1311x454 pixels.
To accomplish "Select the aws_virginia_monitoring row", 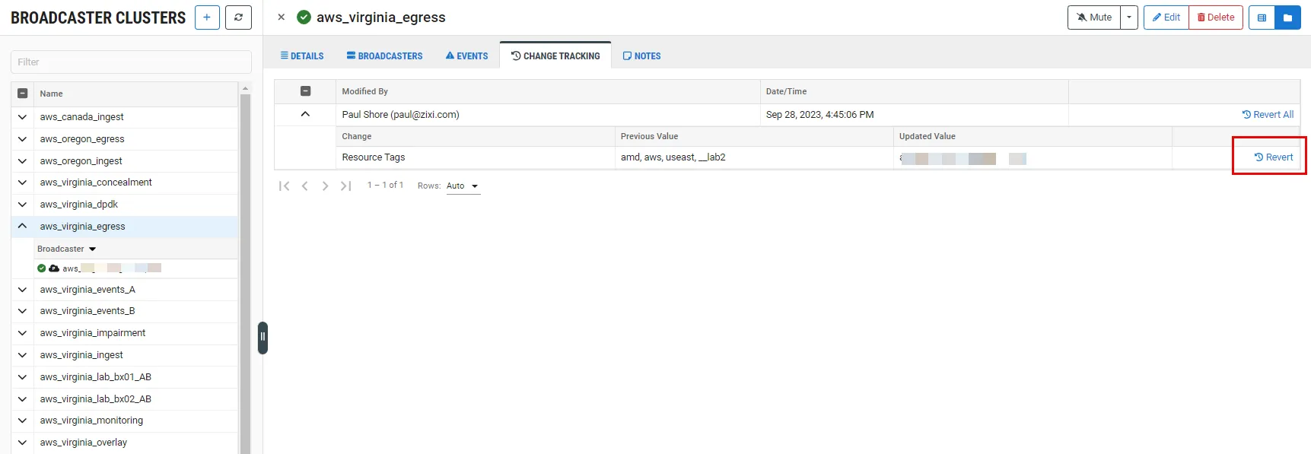I will click(125, 421).
